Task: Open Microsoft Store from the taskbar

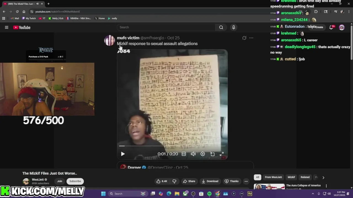Action: click(x=201, y=194)
